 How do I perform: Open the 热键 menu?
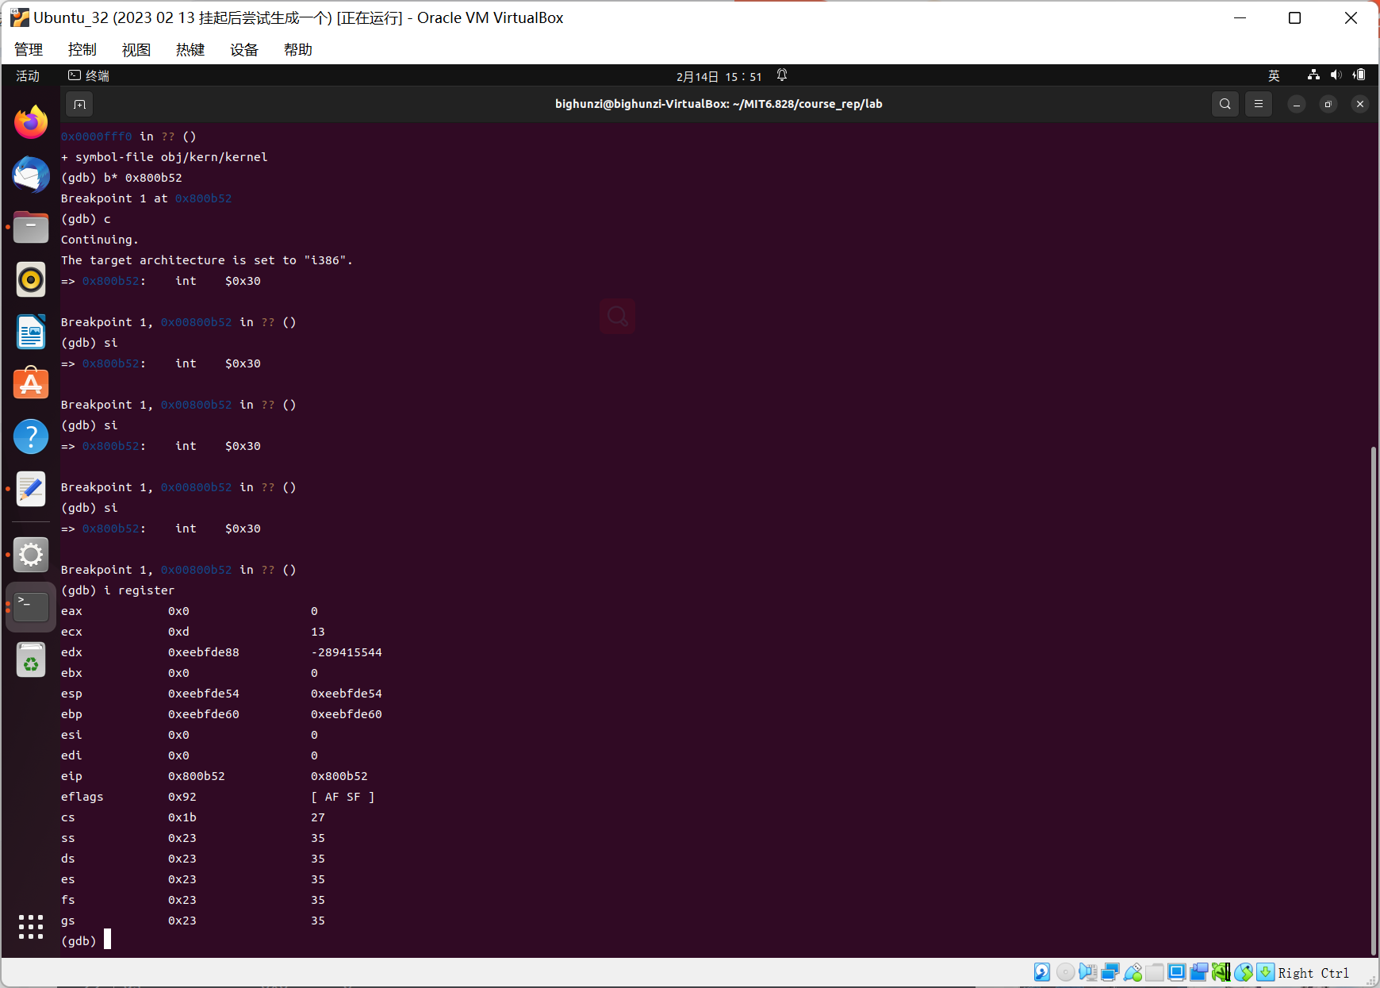pyautogui.click(x=190, y=49)
